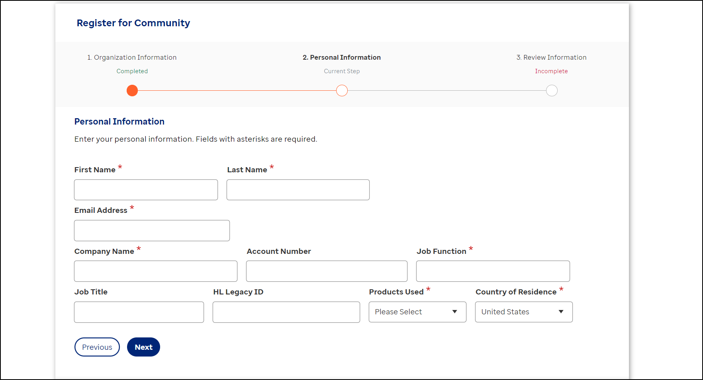
Task: Click into the First Name field
Action: pos(145,190)
